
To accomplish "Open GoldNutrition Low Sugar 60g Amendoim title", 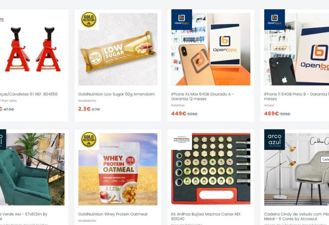I will point(116,94).
